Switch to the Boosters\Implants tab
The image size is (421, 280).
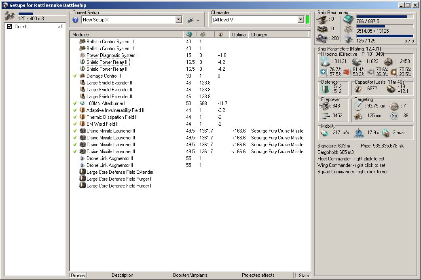click(190, 275)
